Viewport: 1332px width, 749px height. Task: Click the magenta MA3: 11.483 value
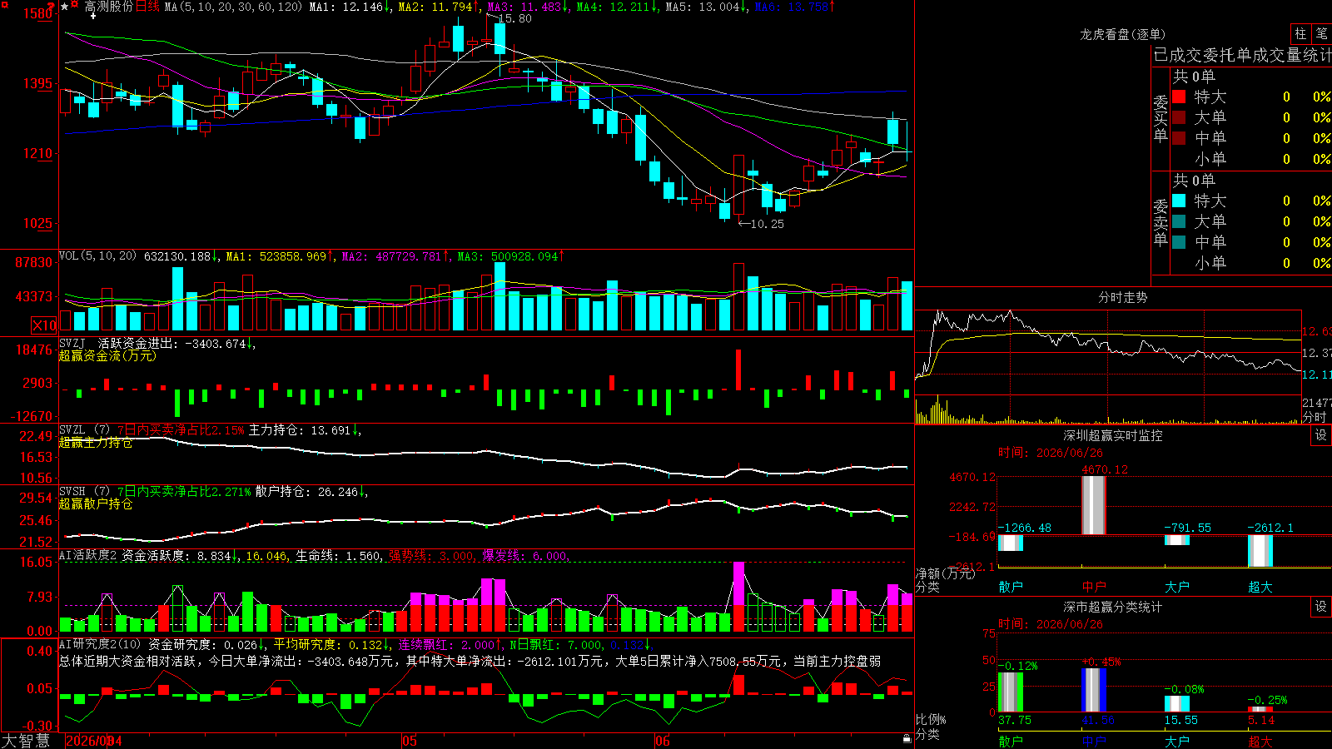point(524,7)
